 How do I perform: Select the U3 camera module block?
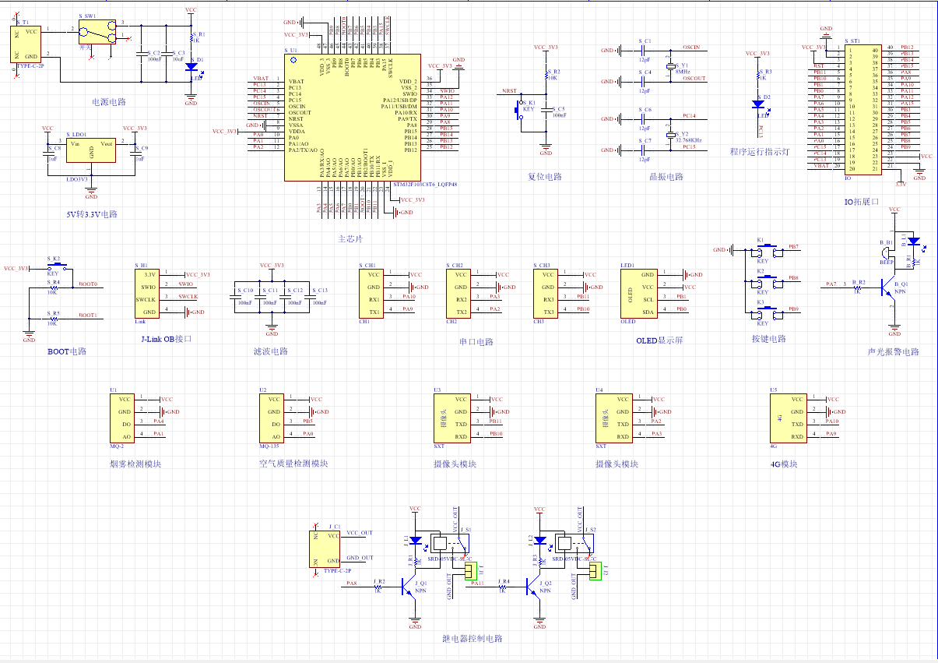452,418
